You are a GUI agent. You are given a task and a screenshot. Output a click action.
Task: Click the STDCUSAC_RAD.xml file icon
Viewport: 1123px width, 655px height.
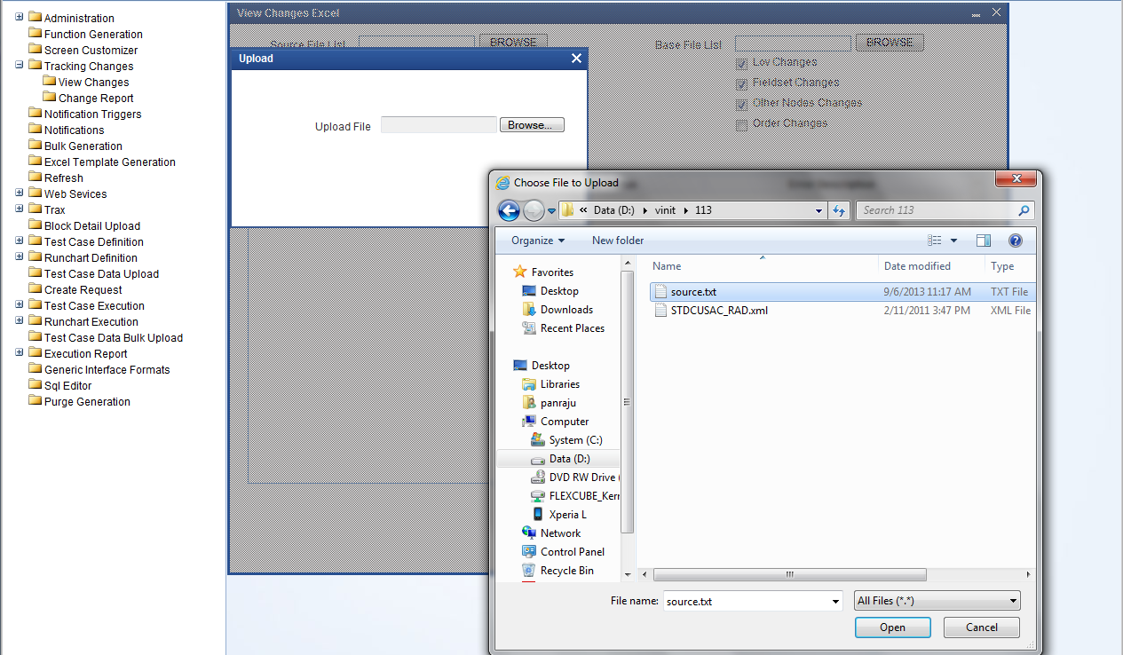click(x=660, y=311)
